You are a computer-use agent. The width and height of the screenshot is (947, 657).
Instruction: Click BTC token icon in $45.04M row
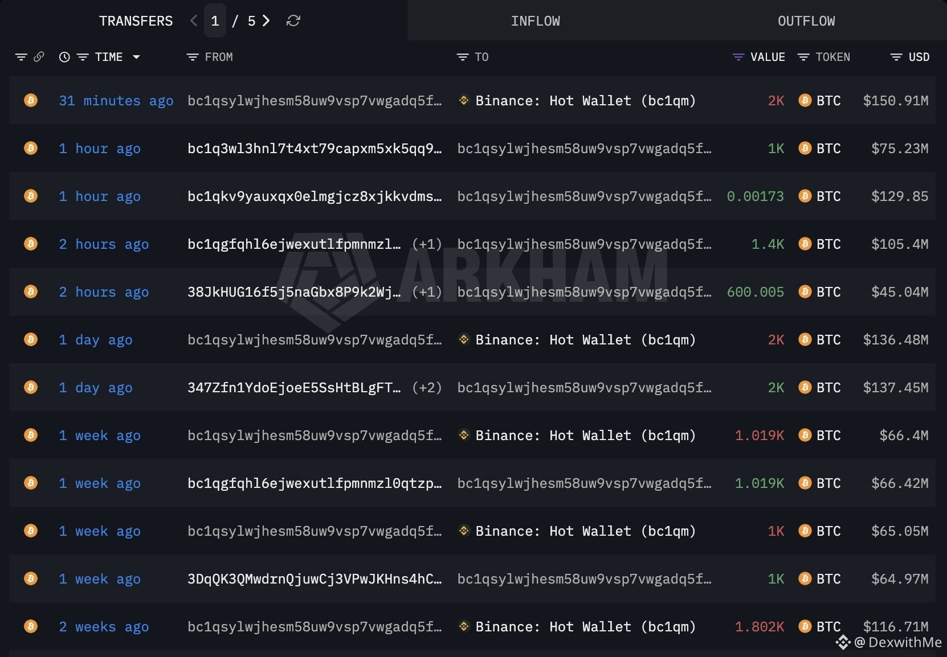pyautogui.click(x=805, y=292)
